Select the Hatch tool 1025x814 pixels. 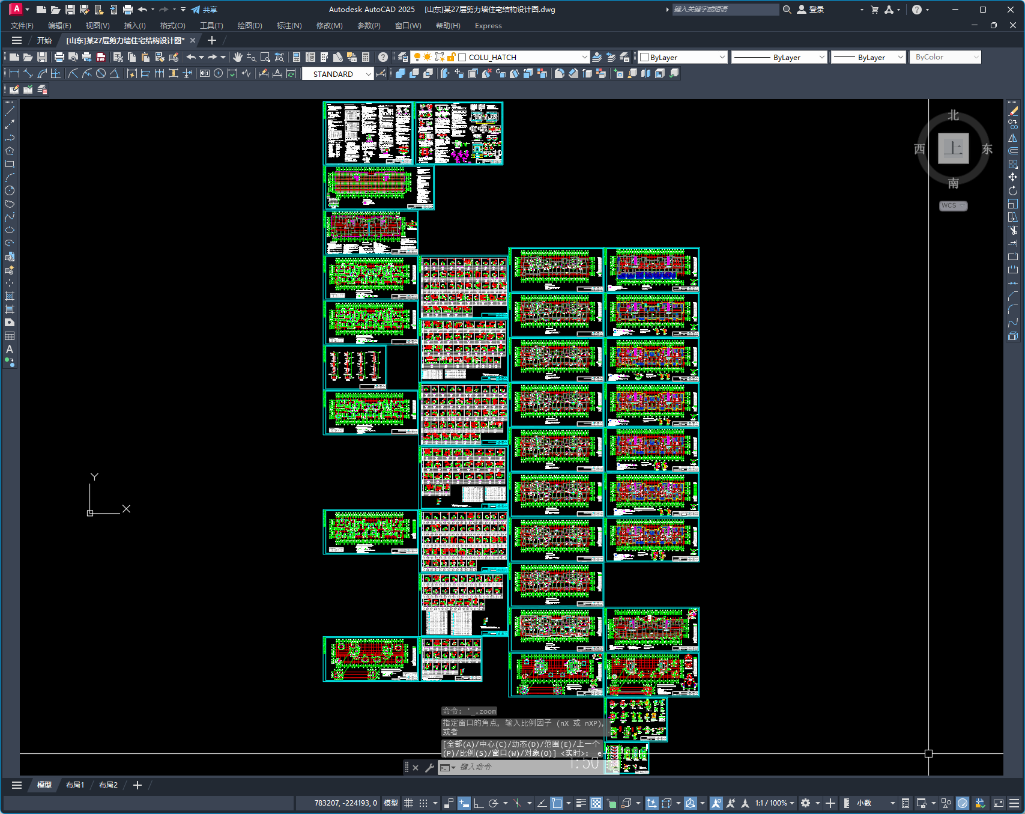point(10,296)
